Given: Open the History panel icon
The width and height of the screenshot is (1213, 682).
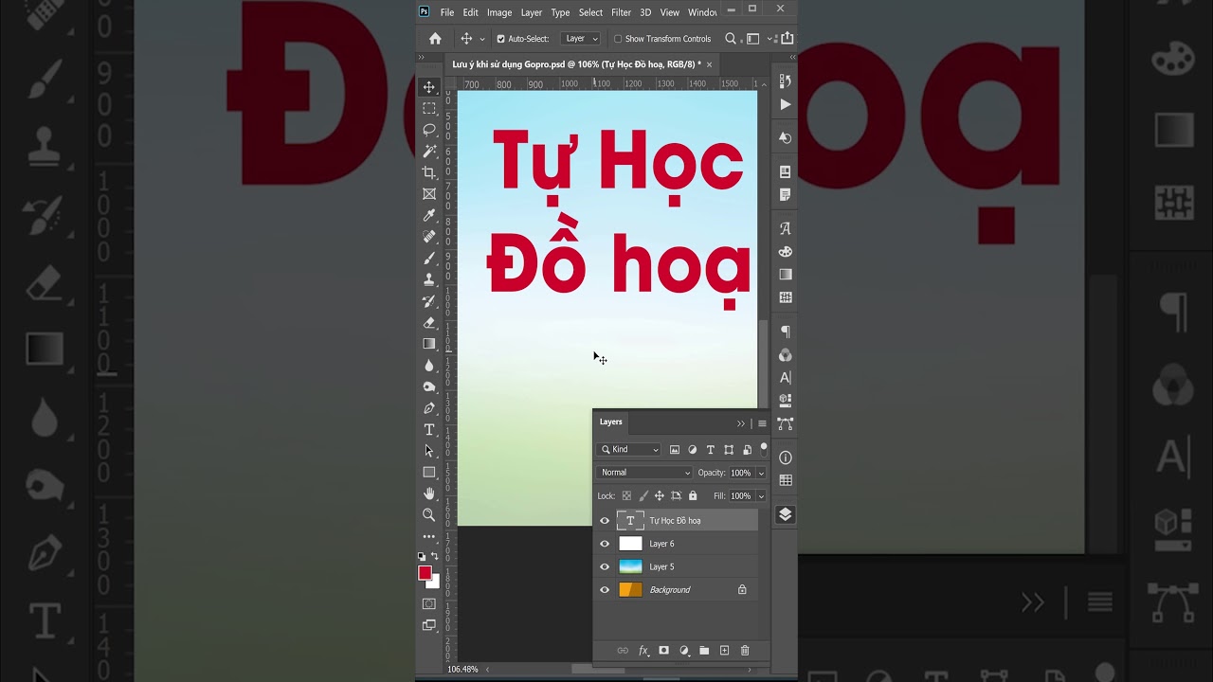Looking at the screenshot, I should click(x=785, y=81).
